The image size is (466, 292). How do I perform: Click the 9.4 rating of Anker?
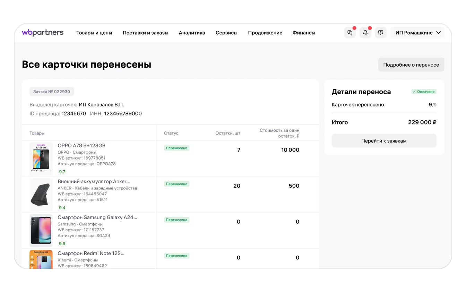pos(62,208)
